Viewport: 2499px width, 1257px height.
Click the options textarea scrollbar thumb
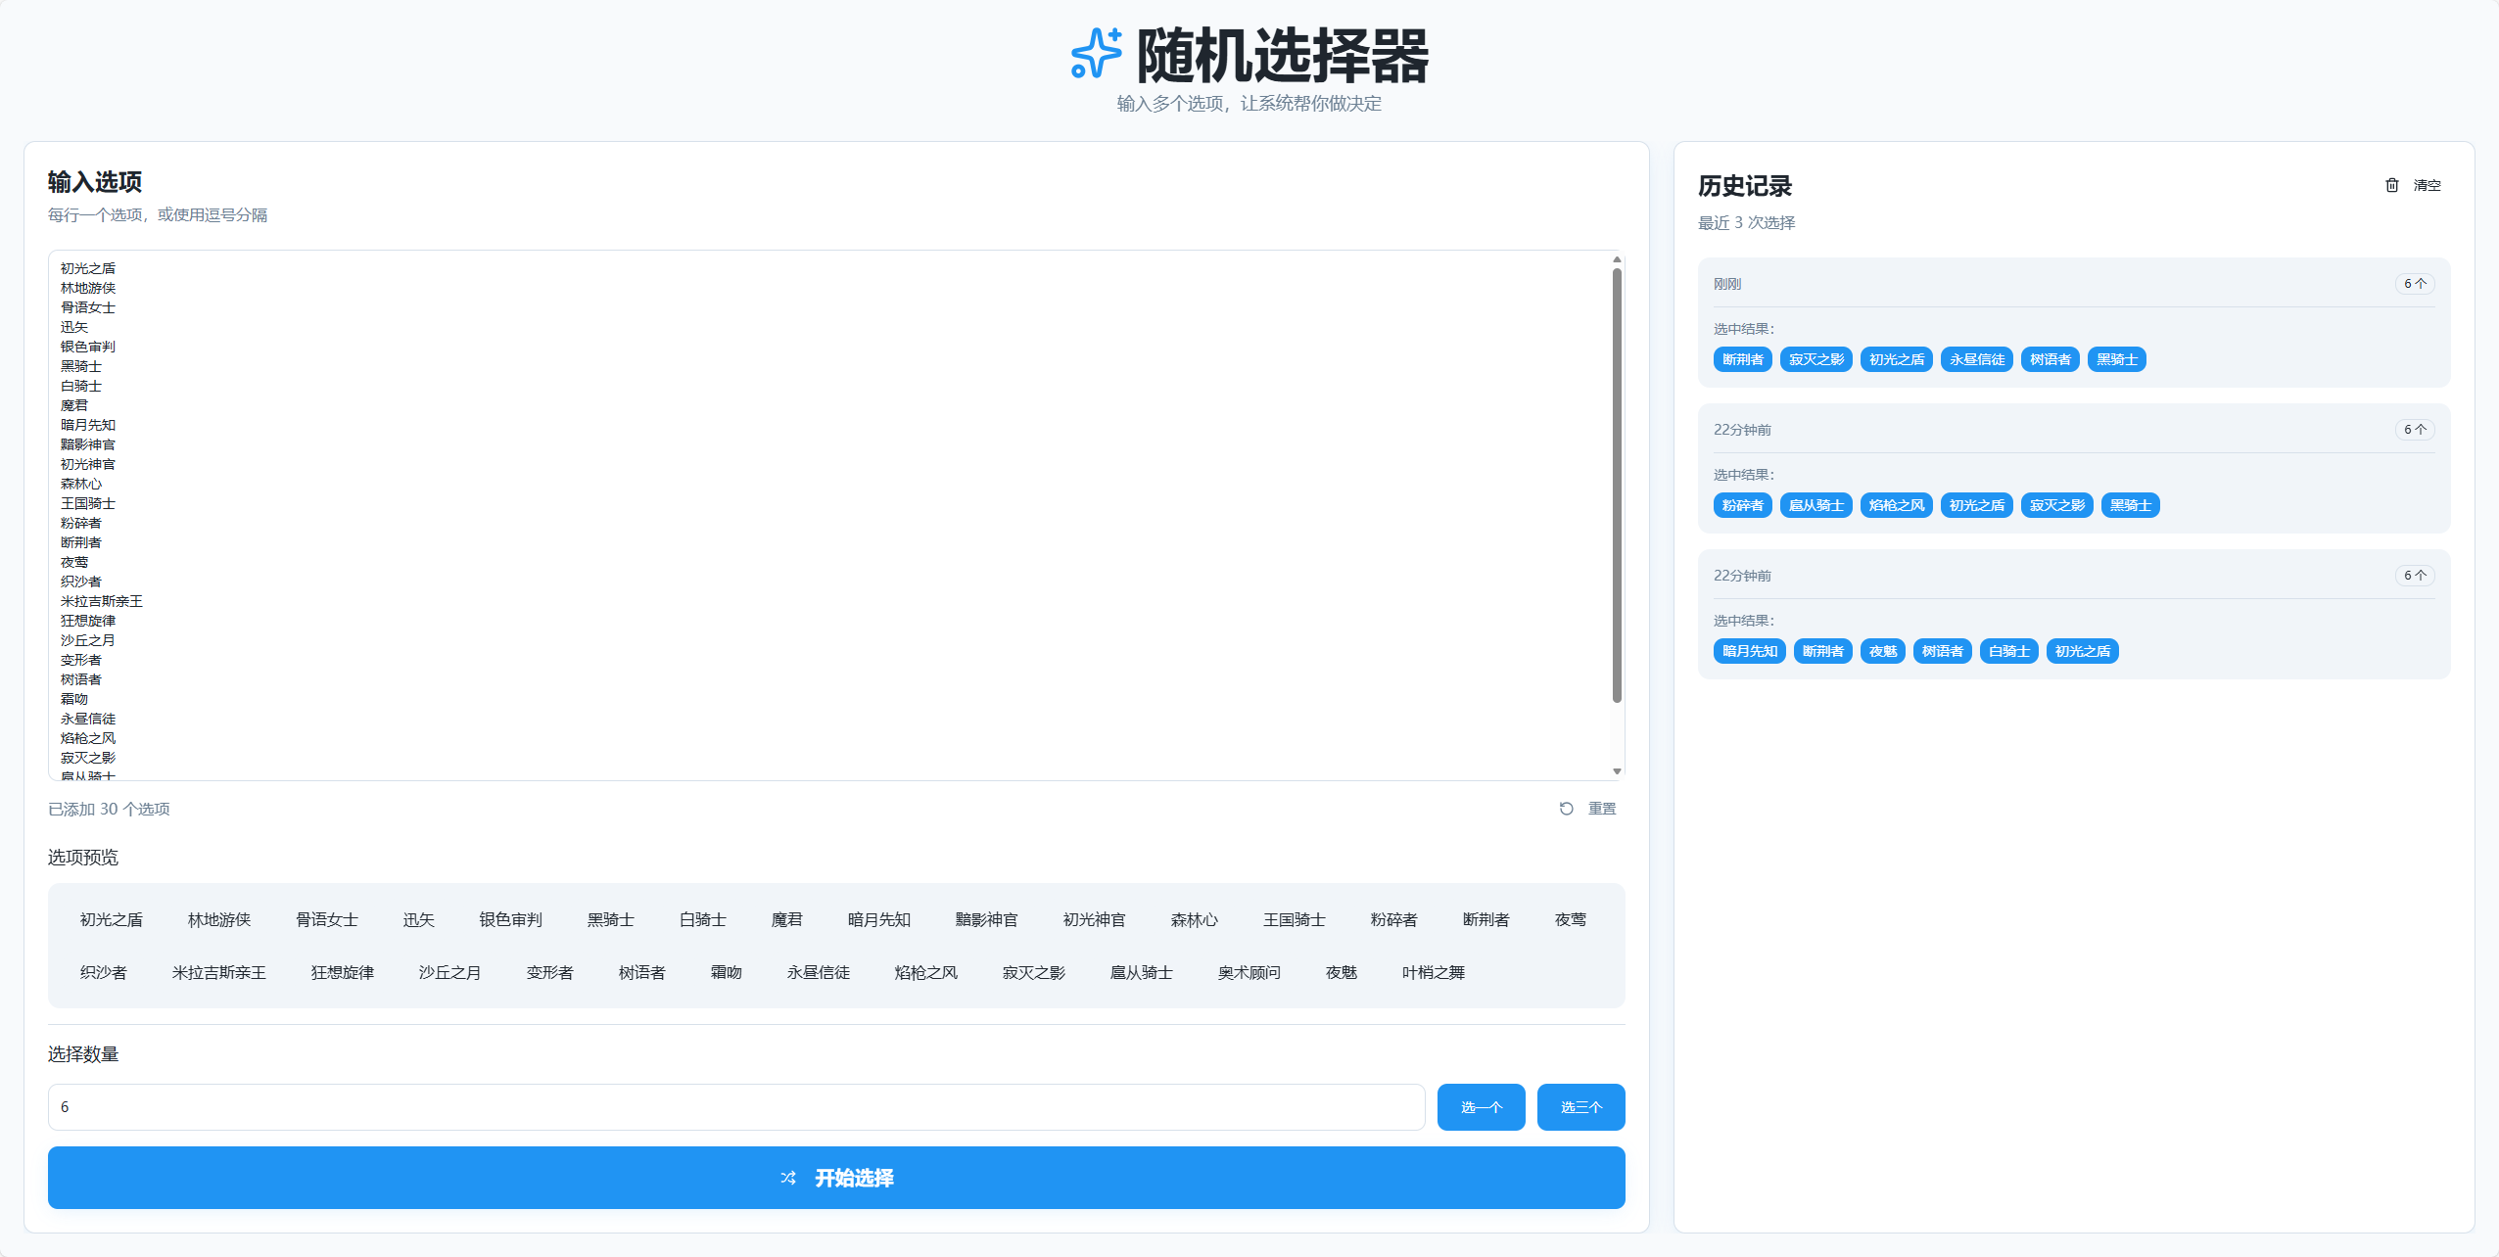click(x=1617, y=485)
